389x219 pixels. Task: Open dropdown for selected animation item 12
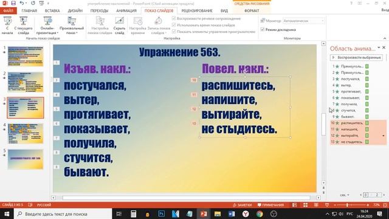(x=384, y=136)
